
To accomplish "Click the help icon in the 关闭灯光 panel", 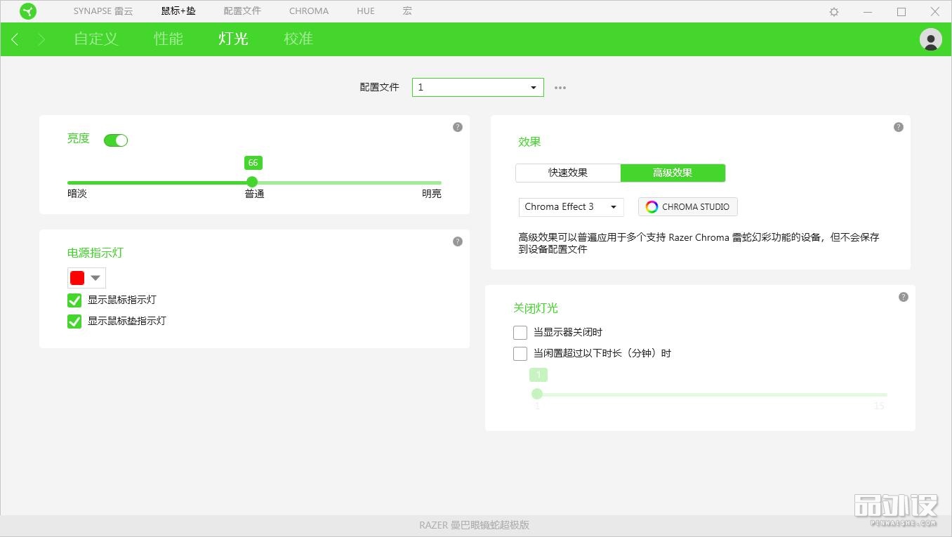I will 903,297.
